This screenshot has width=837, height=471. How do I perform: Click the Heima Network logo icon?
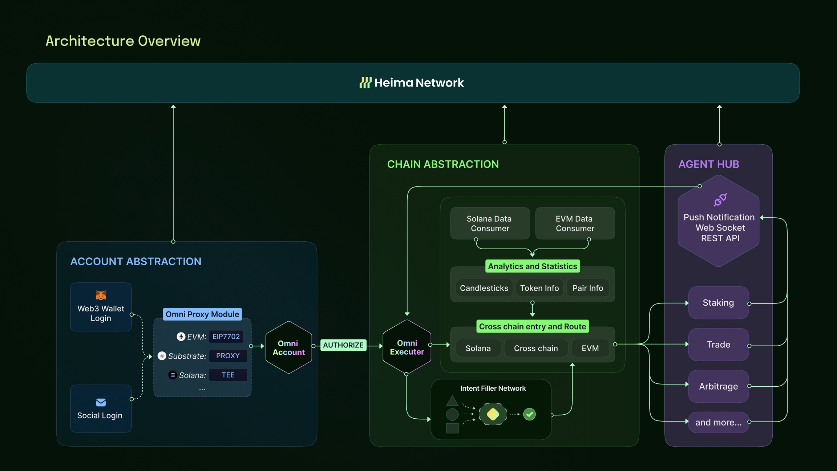tap(365, 82)
